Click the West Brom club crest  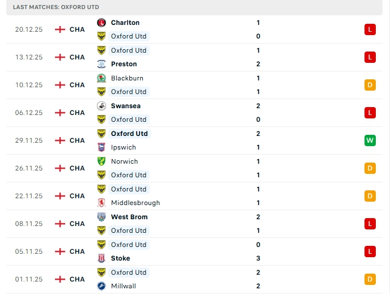(101, 217)
